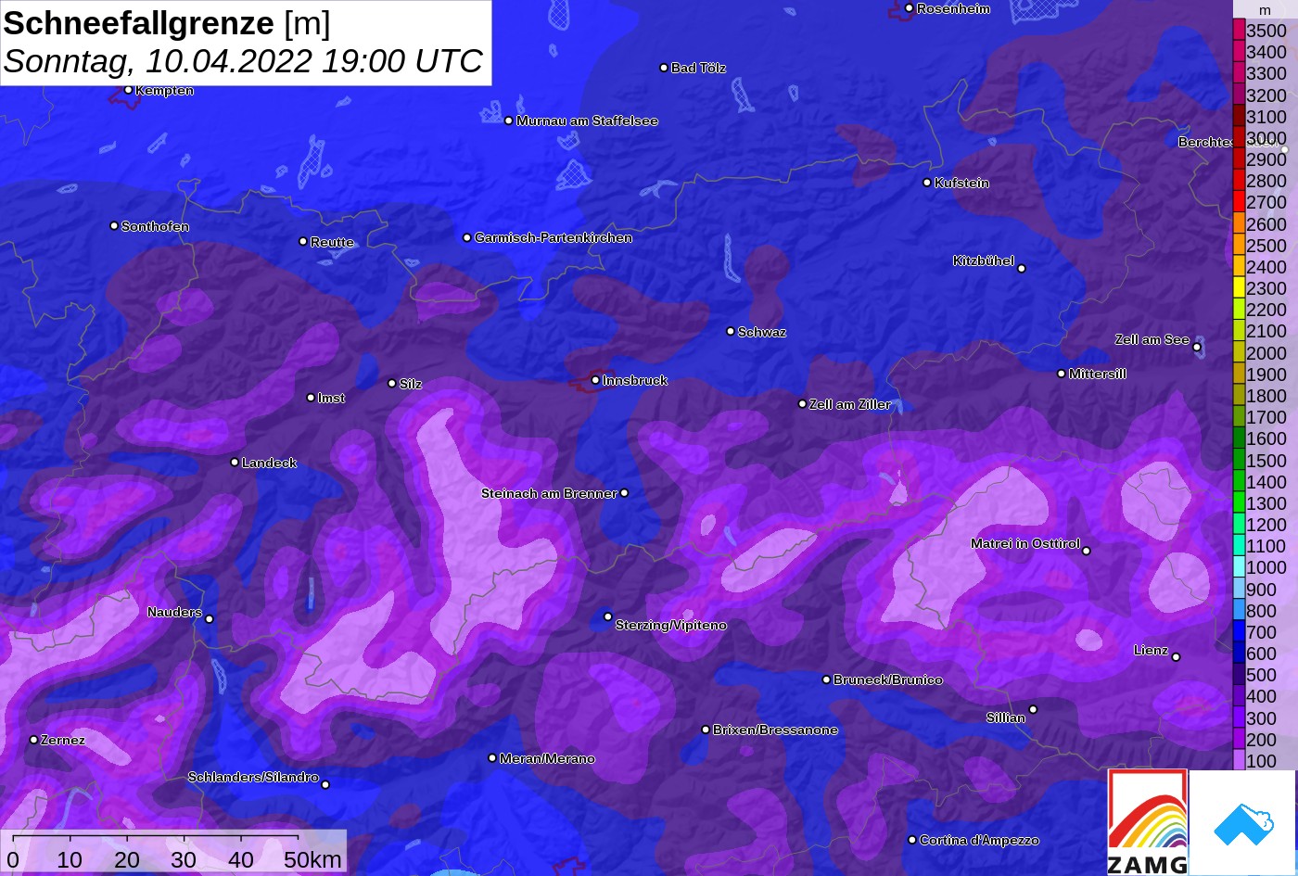This screenshot has height=876, width=1298.
Task: Click the Mittersill marker dot
Action: pos(1062,374)
